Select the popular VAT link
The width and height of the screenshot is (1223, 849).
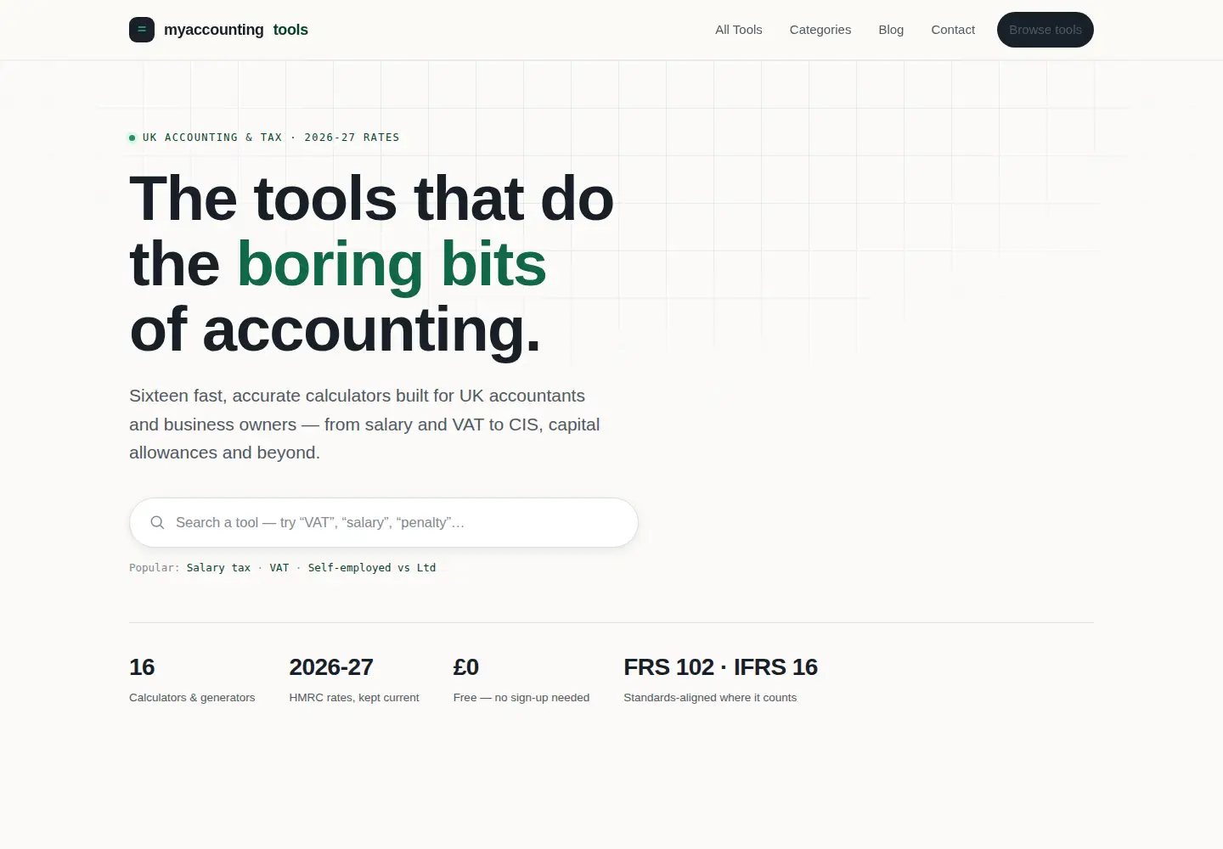coord(279,568)
